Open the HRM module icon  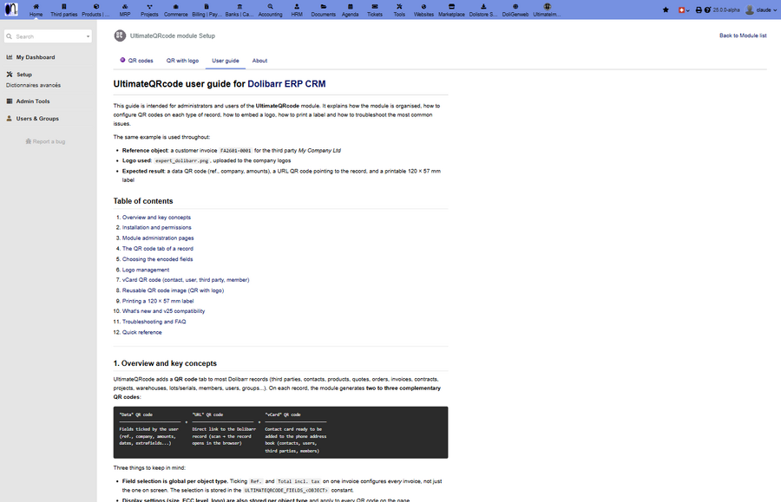coord(297,6)
